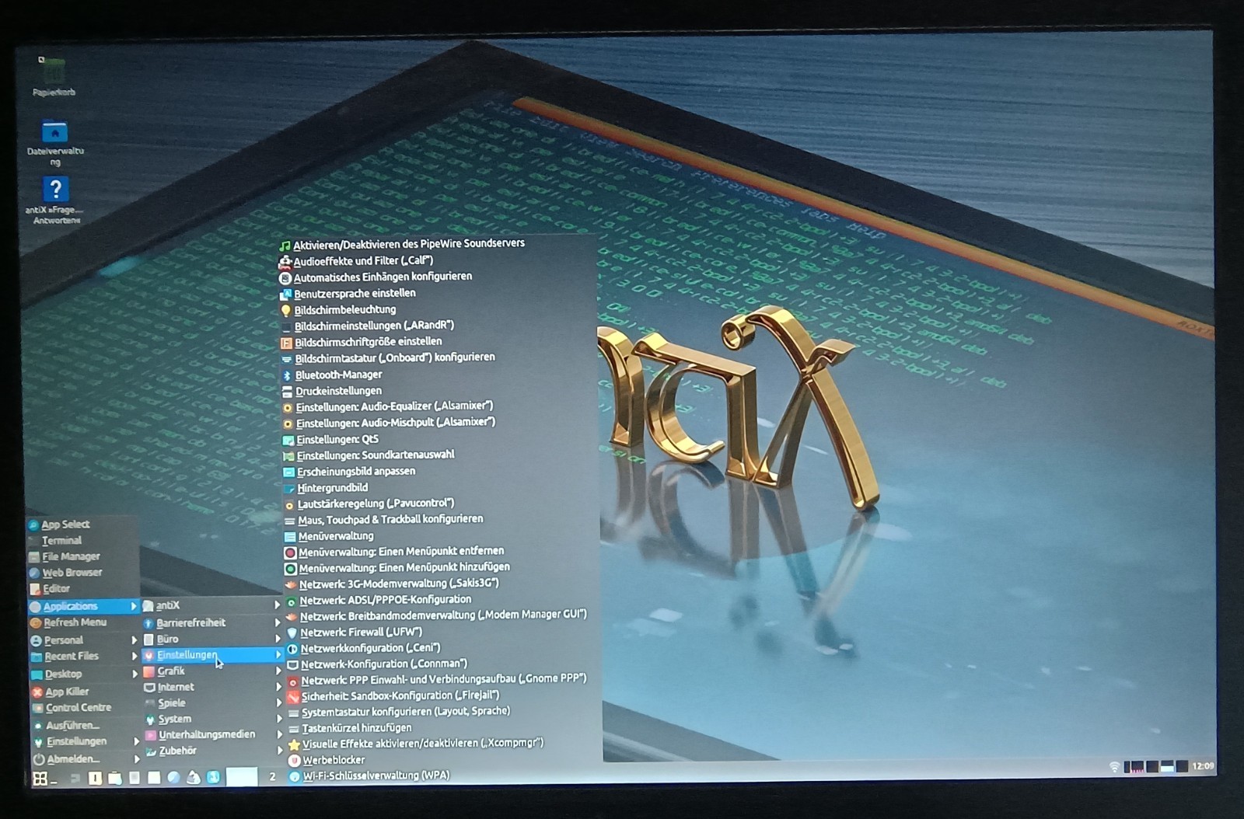Click the Automatisches Einhängen konfigurieren icon
The height and width of the screenshot is (819, 1244).
pyautogui.click(x=285, y=277)
